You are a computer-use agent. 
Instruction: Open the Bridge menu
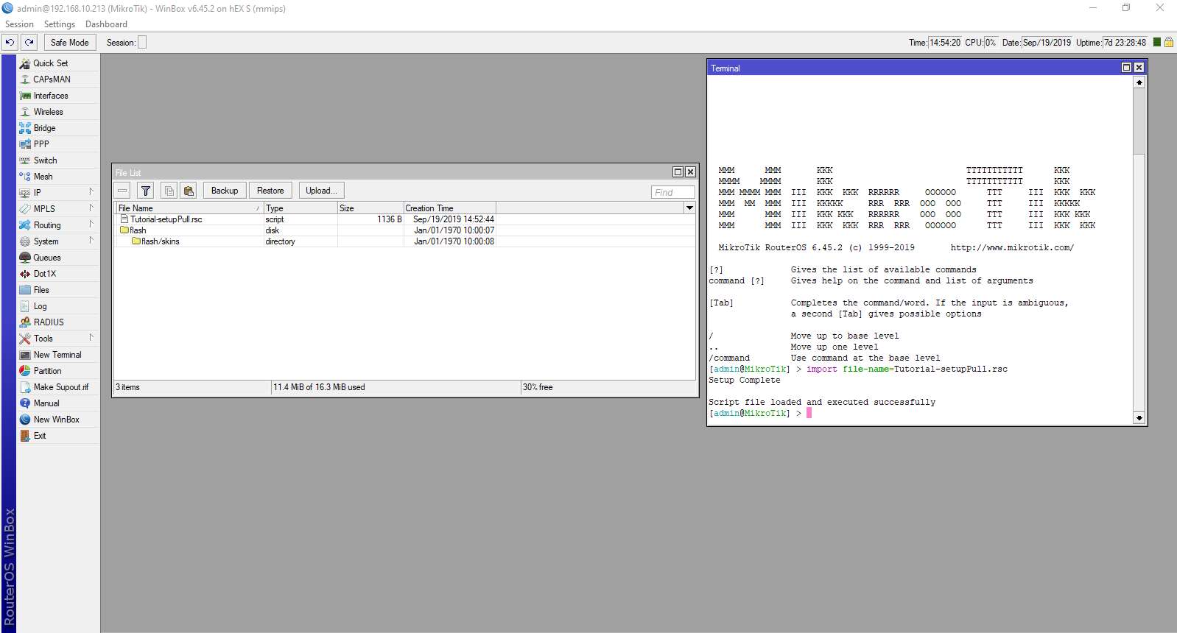pyautogui.click(x=57, y=128)
